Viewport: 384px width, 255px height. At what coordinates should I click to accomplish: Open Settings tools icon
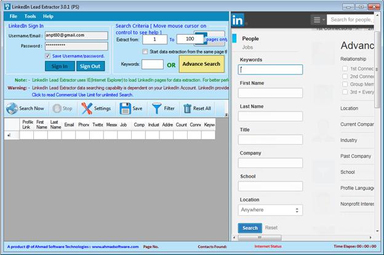point(87,108)
